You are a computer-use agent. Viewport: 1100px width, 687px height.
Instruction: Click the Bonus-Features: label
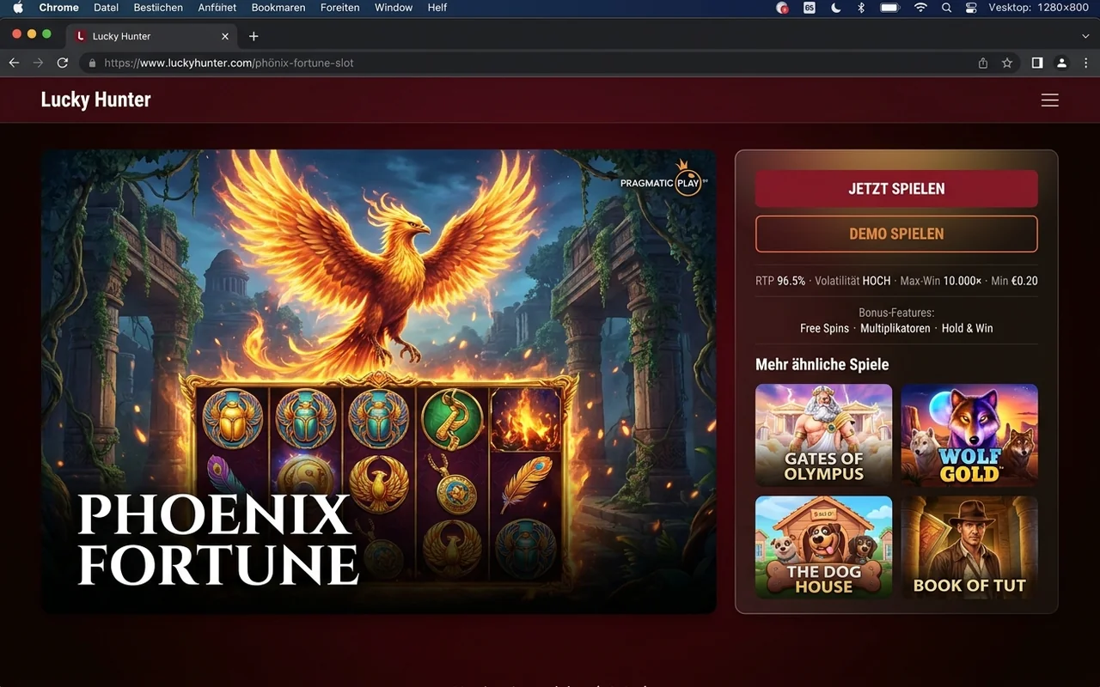click(896, 313)
